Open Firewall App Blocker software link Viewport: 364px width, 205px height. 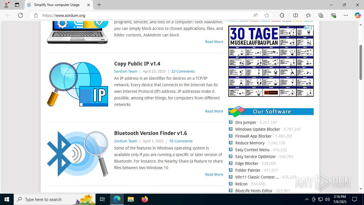click(253, 136)
